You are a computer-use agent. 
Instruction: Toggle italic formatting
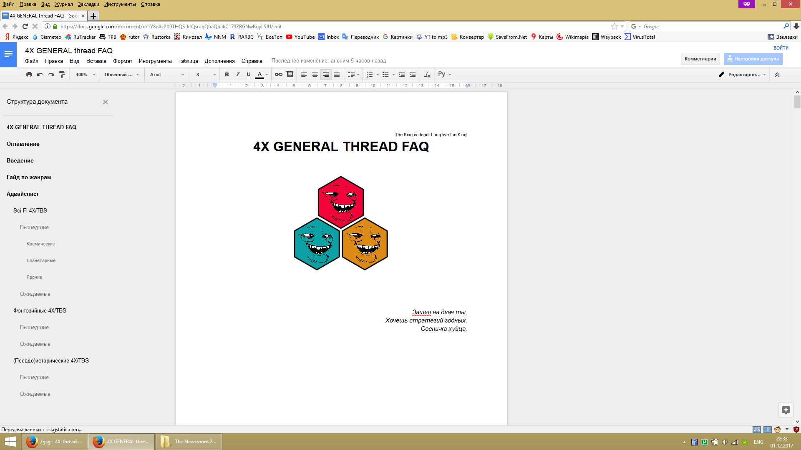(238, 75)
